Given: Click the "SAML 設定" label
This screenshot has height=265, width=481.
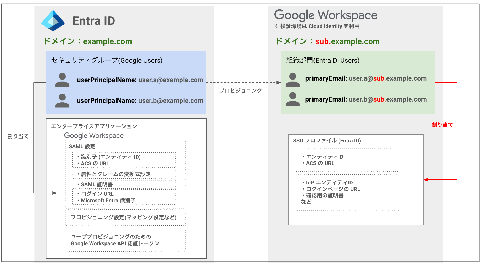Looking at the screenshot, I should tap(82, 146).
